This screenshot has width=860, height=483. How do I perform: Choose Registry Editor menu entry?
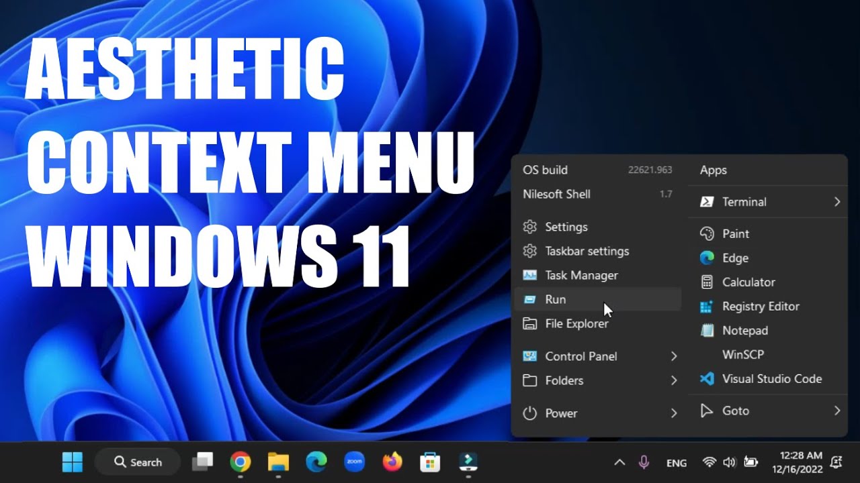coord(768,306)
